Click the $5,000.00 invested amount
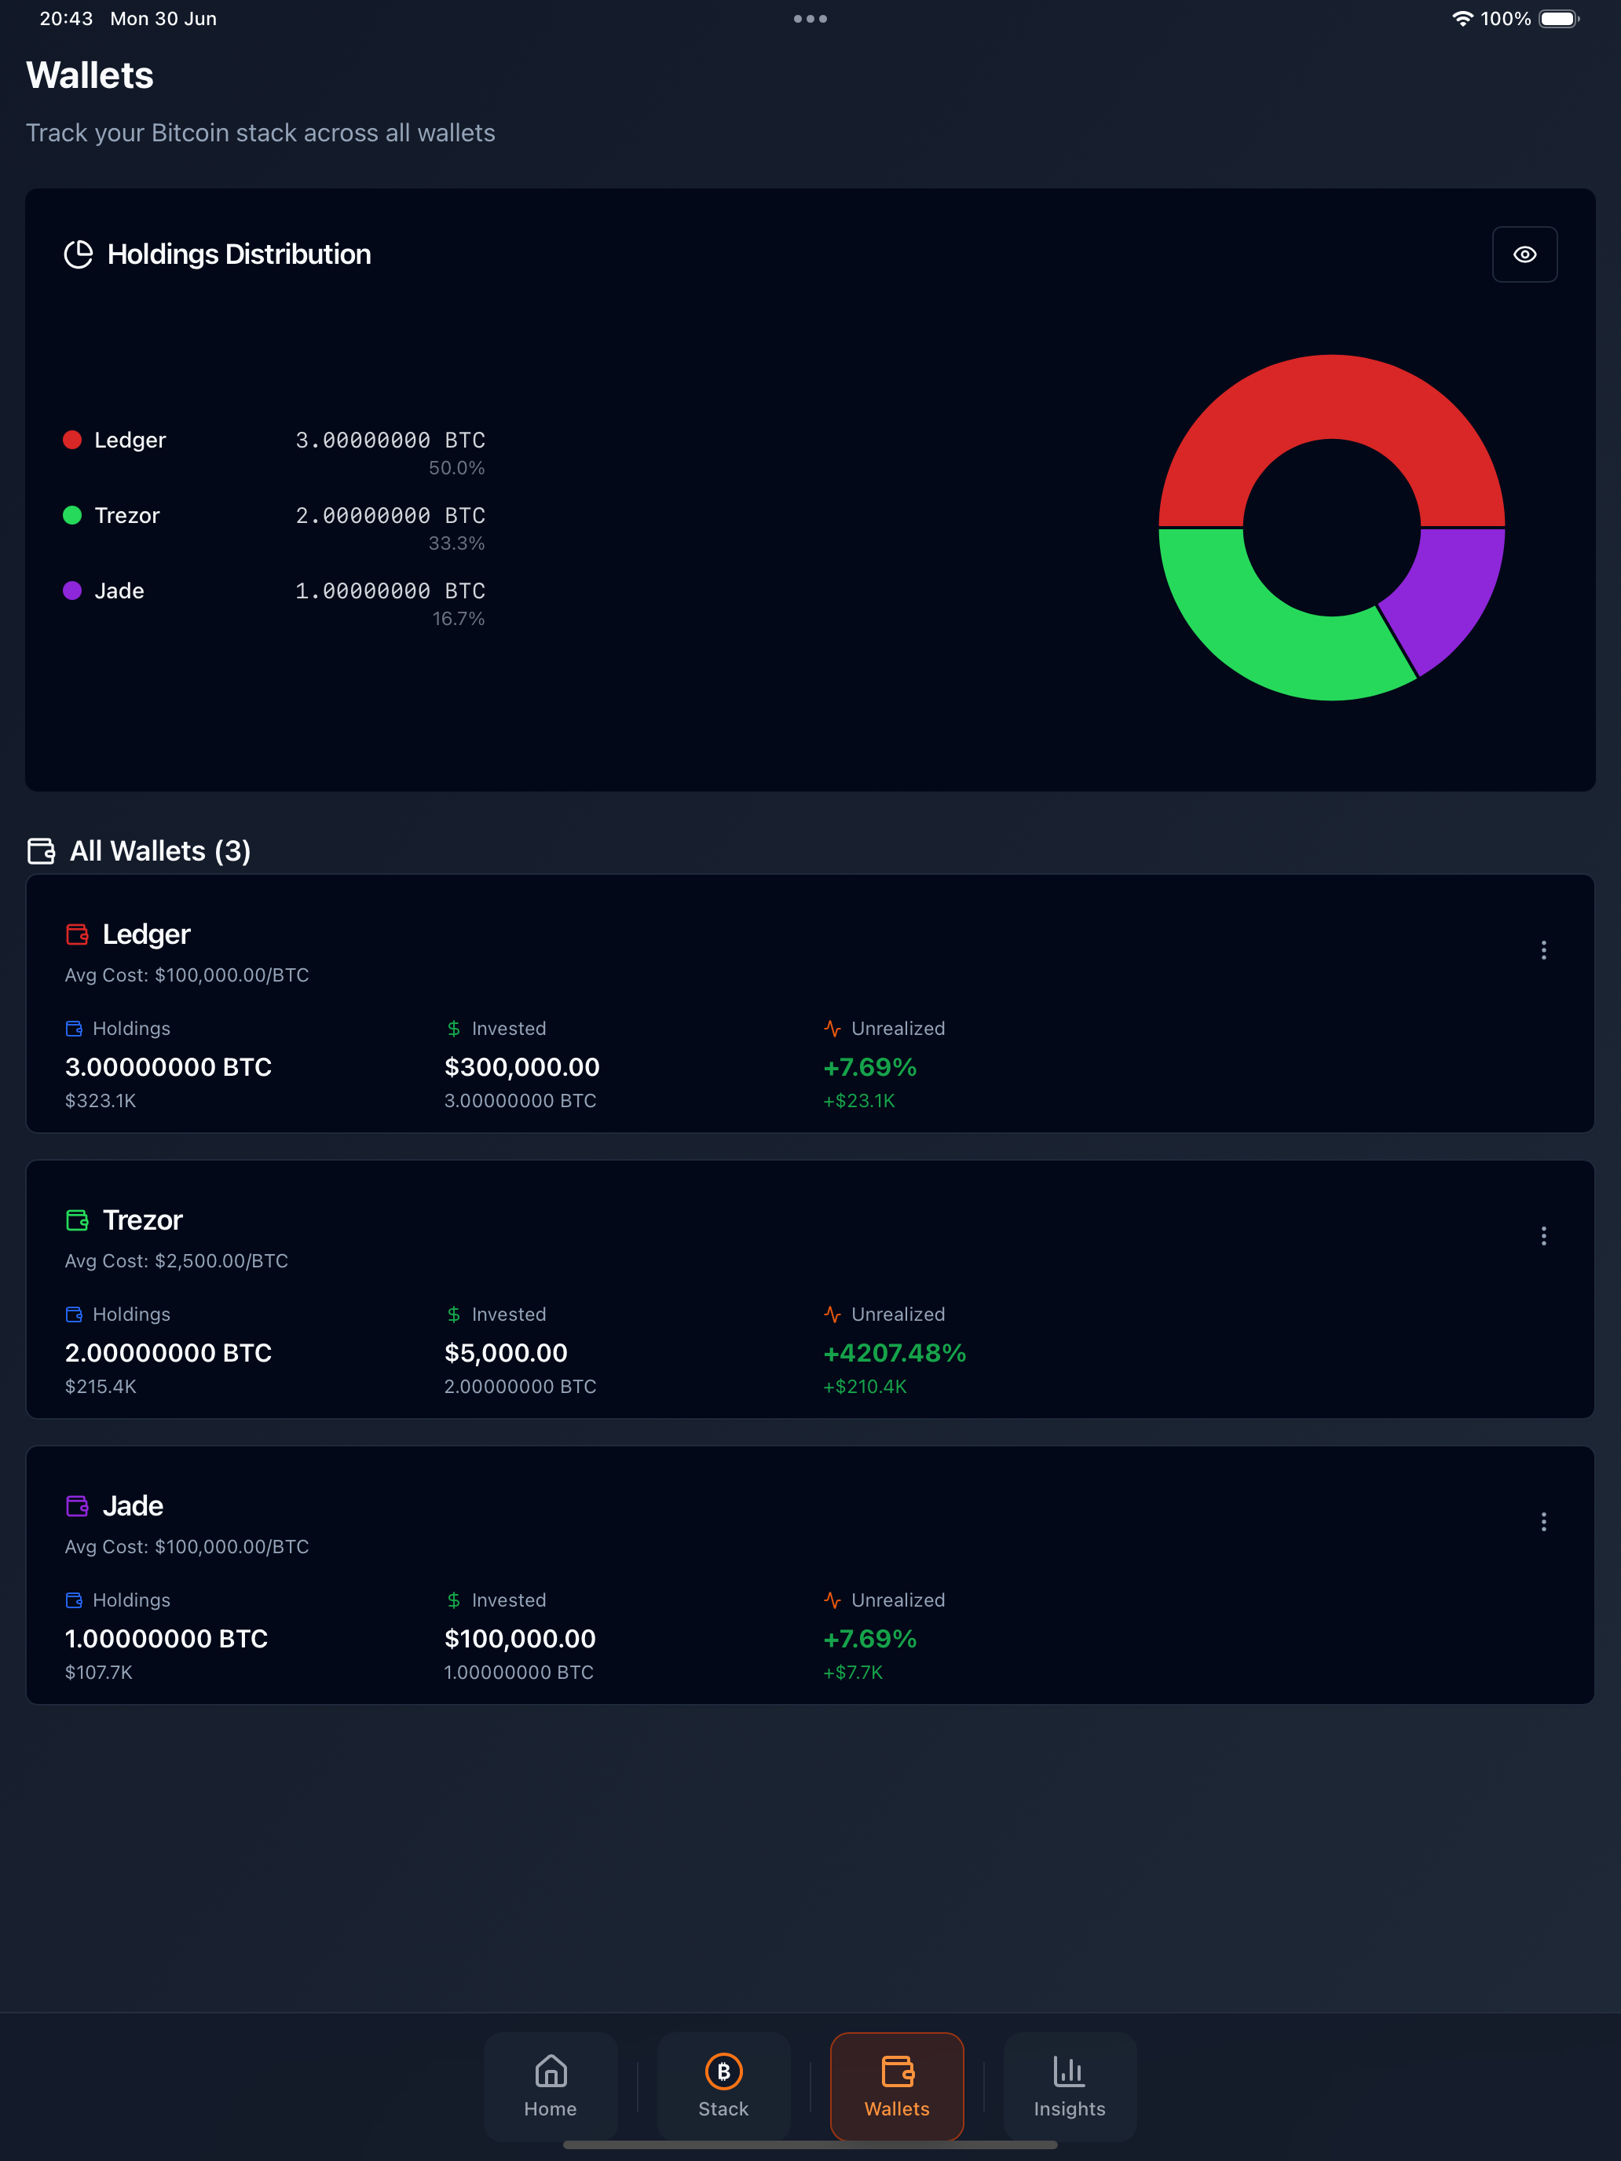The width and height of the screenshot is (1621, 2161). [x=506, y=1353]
